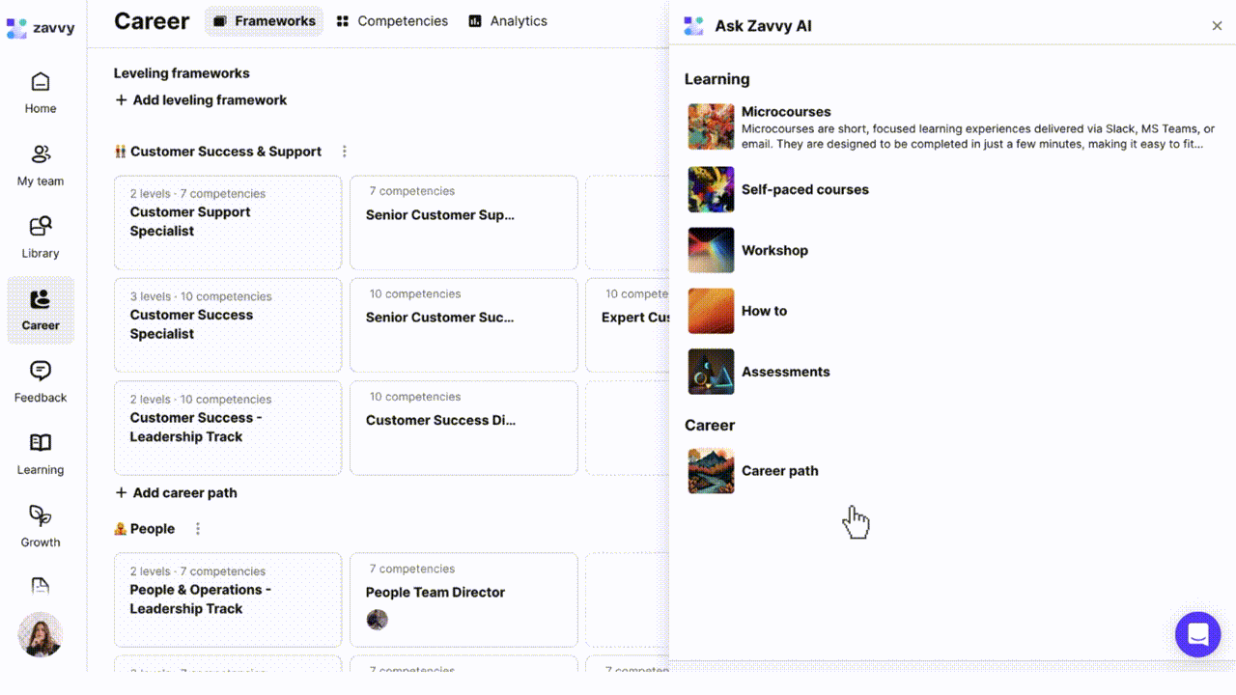Click the Zavvy logo in the sidebar
This screenshot has width=1236, height=695.
pos(40,27)
